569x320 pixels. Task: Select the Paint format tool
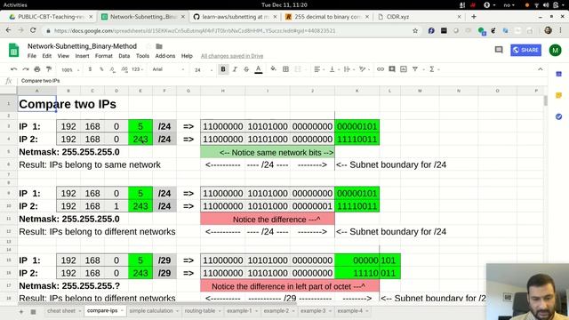pyautogui.click(x=49, y=69)
